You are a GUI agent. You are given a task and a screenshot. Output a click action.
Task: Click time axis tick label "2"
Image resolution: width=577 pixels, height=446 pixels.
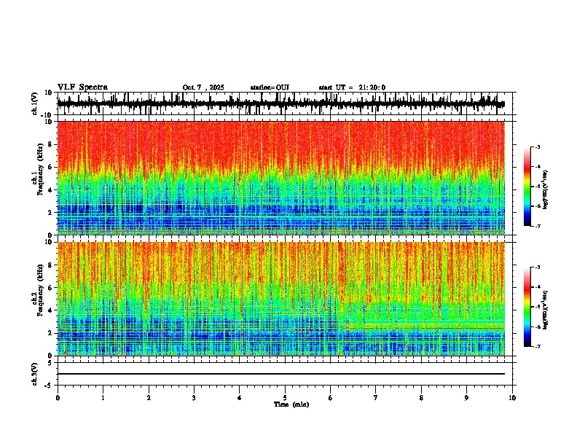point(149,398)
